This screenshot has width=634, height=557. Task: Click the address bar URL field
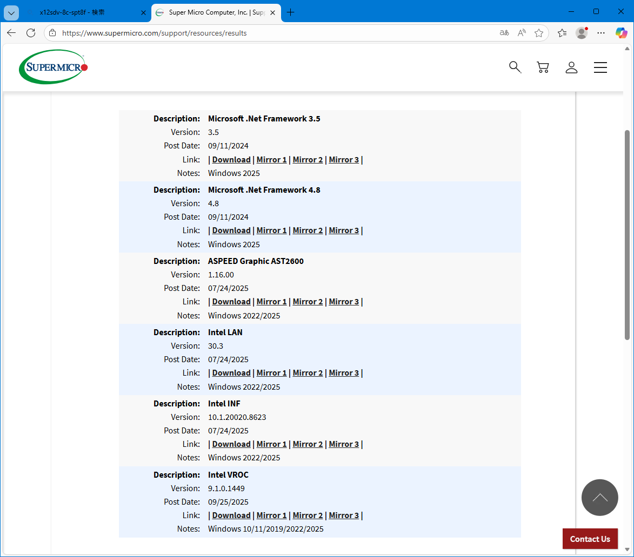[x=270, y=33]
